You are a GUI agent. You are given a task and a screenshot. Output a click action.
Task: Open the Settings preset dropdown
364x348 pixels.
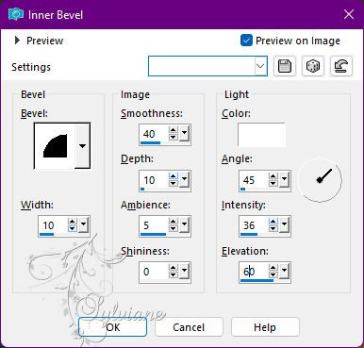click(x=261, y=66)
